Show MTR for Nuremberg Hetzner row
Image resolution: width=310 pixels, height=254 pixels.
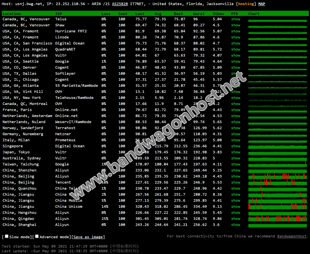click(236, 134)
